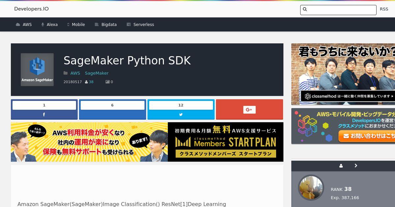Screen dimensions: 395x207
Task: Click the Facebook share count 1
Action: click(44, 105)
